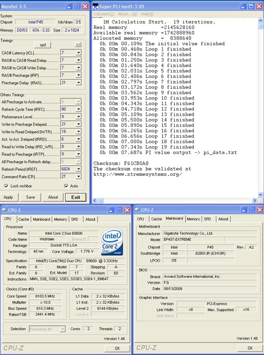Click the Chipset field Intel P45 in MemSet
The width and height of the screenshot is (264, 355).
[x=36, y=22]
